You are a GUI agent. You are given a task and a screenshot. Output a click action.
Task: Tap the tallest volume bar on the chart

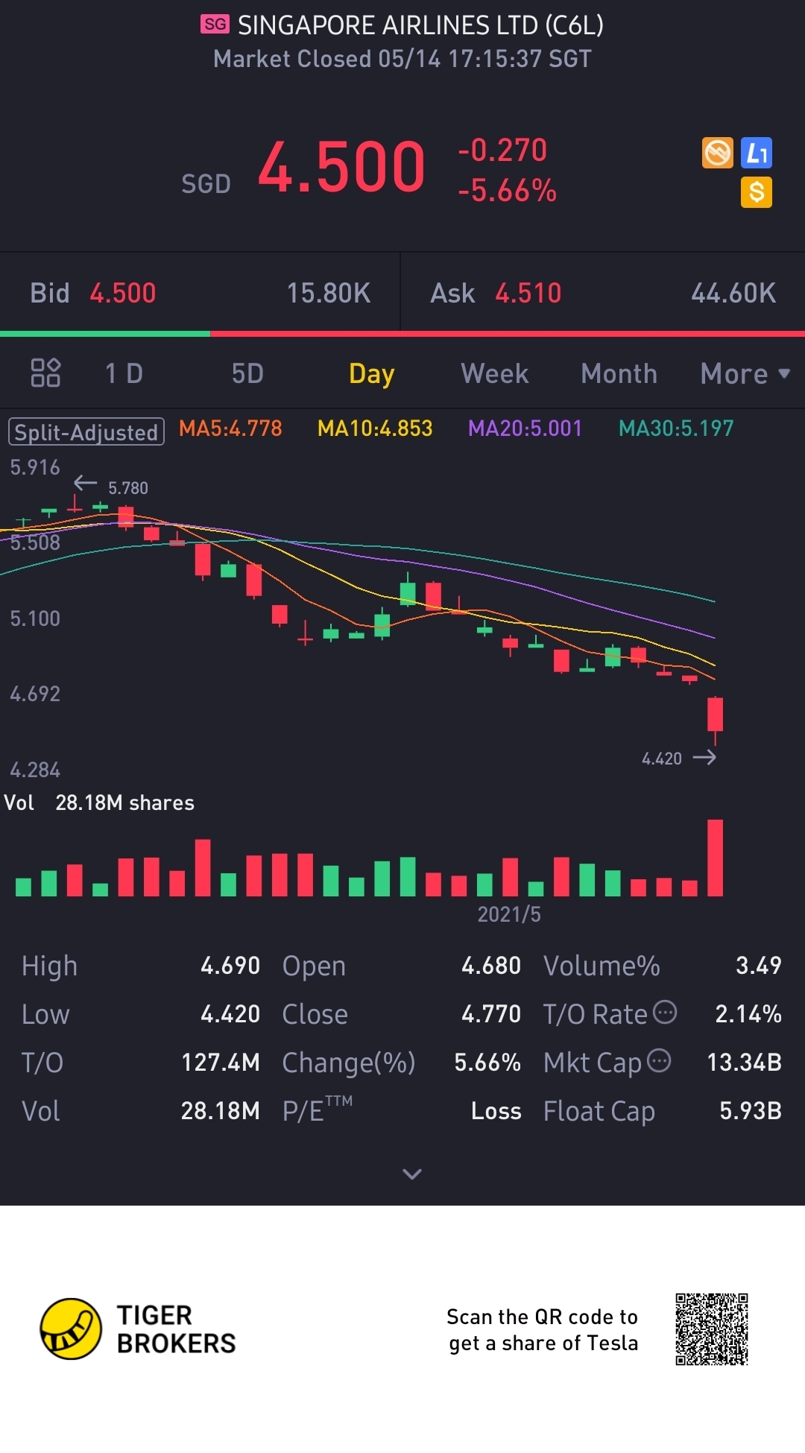[715, 858]
